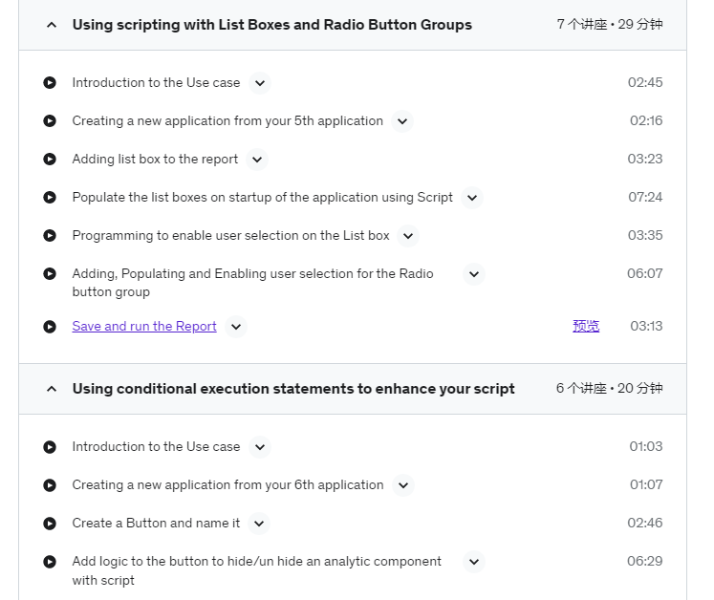
Task: Click 'Populate the list boxes on startup of the application using Script'
Action: pos(262,197)
